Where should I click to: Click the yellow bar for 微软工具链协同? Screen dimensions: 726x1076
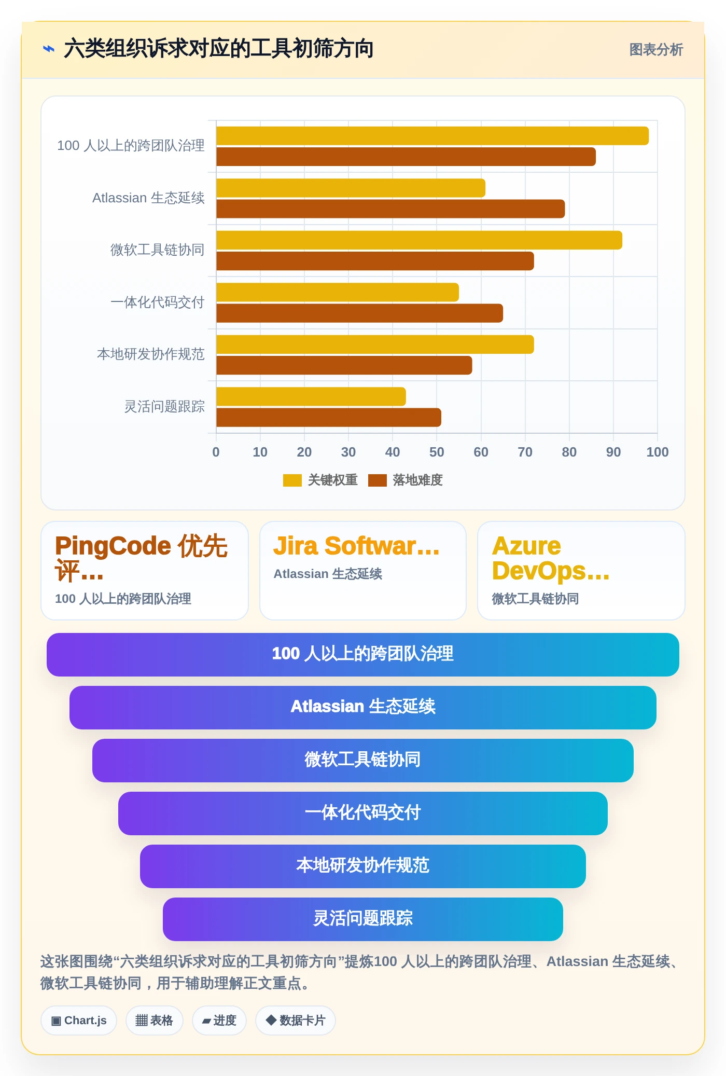[419, 240]
